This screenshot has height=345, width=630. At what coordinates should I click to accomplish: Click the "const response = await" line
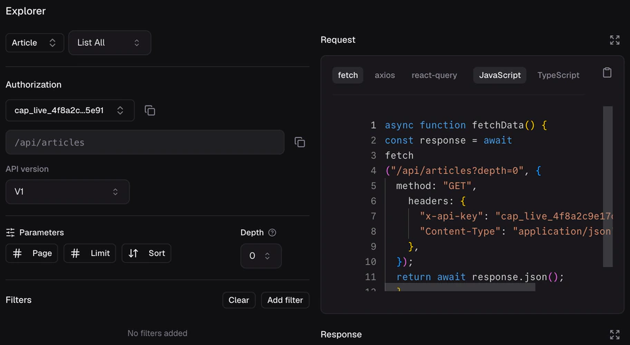click(448, 140)
